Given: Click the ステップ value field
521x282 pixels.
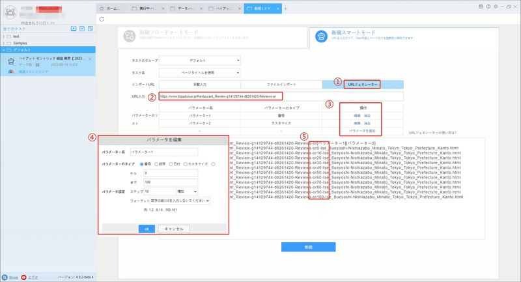Looking at the screenshot, I should coord(160,191).
